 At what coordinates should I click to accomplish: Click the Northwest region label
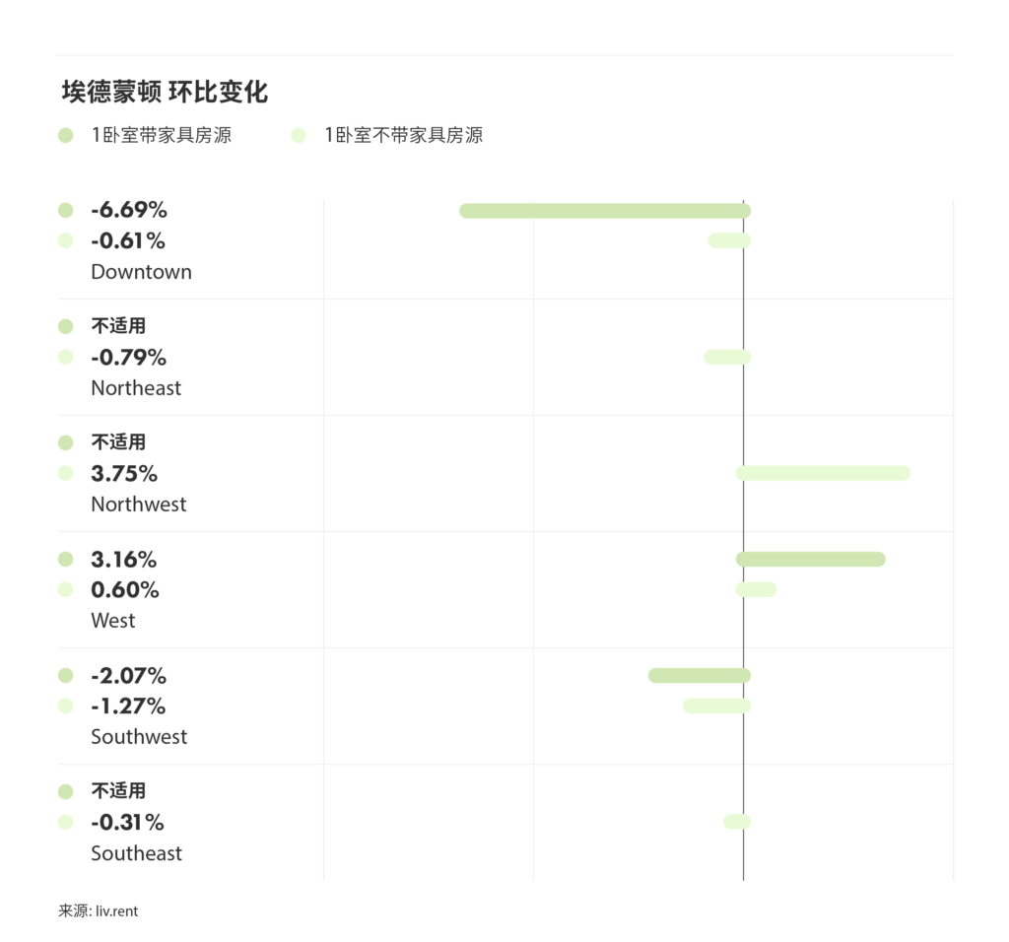click(x=138, y=505)
